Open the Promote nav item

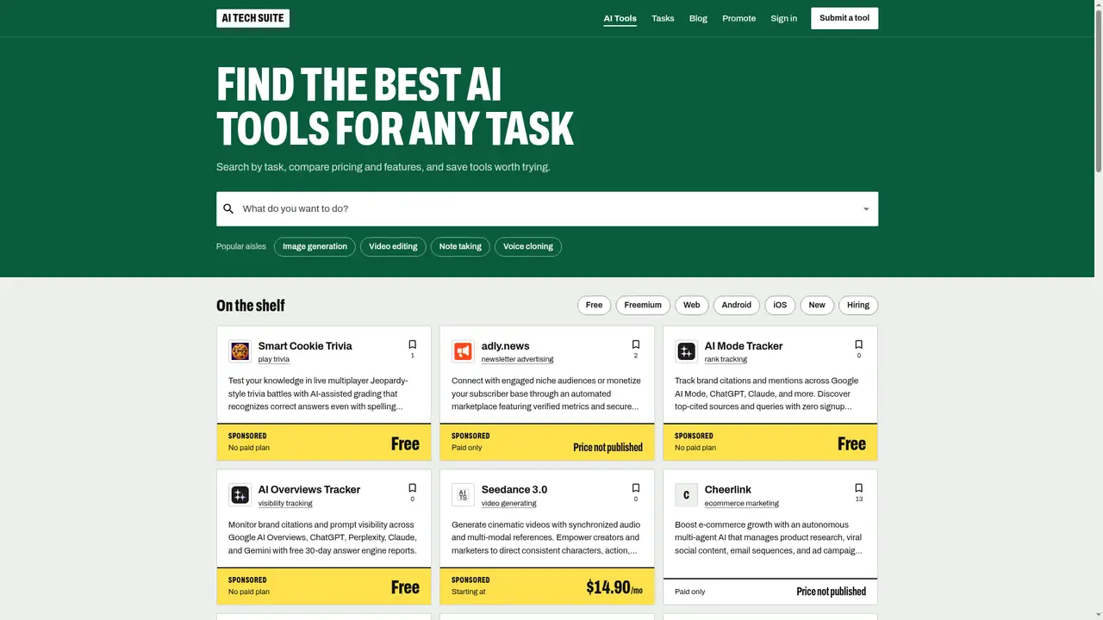coord(738,18)
